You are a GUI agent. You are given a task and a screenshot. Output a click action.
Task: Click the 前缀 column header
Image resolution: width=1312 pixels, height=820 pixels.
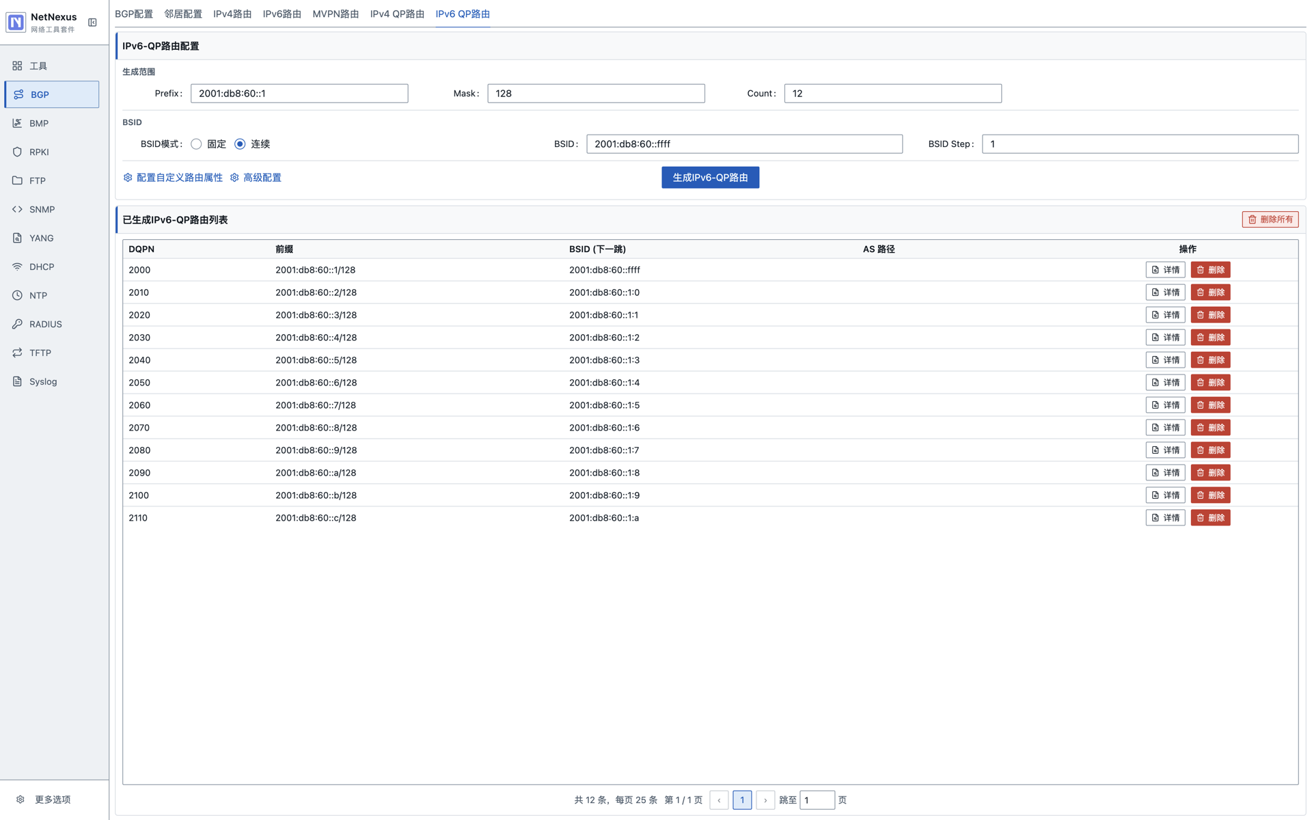pos(284,249)
